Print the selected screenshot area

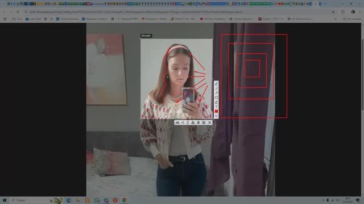tap(193, 122)
